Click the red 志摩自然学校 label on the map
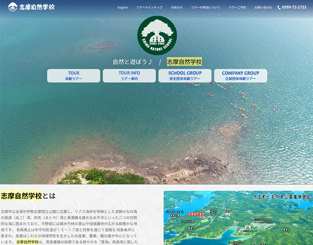The image size is (313, 245). pyautogui.click(x=195, y=214)
